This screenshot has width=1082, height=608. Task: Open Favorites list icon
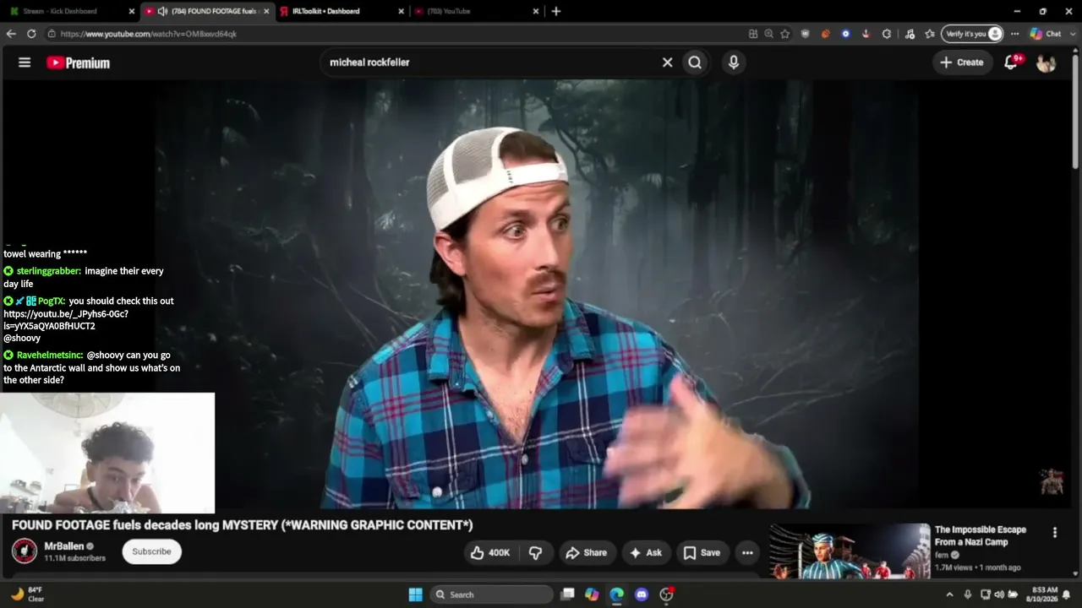(930, 34)
